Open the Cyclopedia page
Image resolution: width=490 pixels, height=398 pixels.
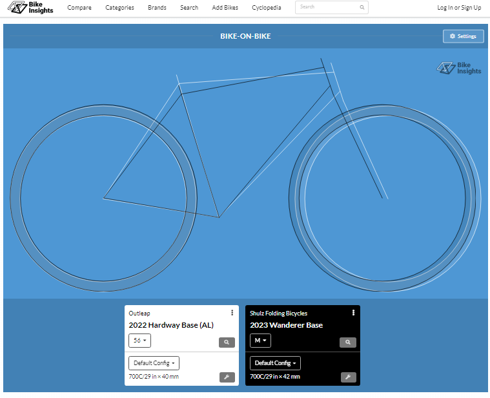(x=267, y=8)
